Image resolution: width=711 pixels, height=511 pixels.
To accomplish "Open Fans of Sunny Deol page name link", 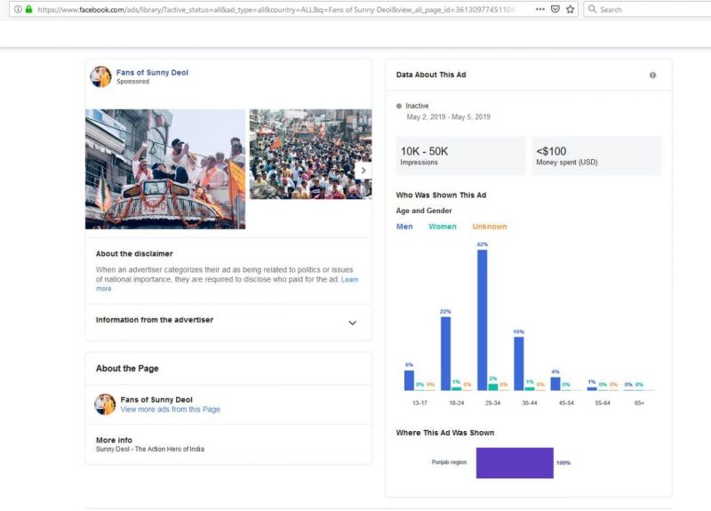I will pyautogui.click(x=152, y=73).
